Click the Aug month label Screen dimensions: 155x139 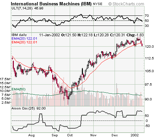click(x=31, y=135)
